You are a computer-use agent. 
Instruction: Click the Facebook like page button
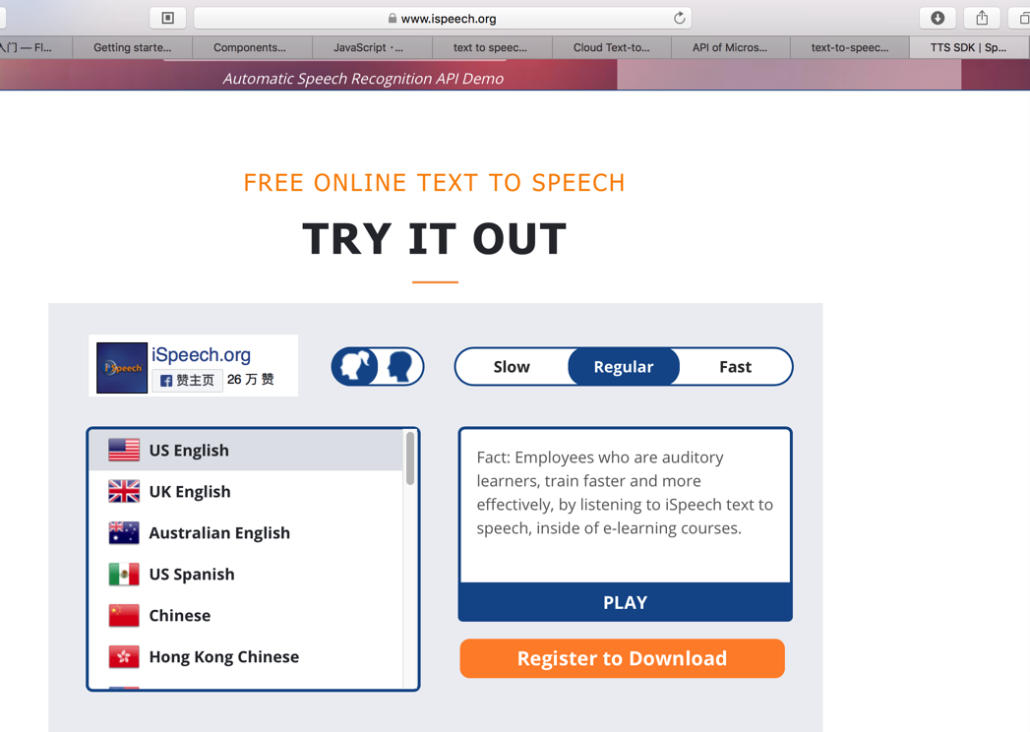point(187,380)
